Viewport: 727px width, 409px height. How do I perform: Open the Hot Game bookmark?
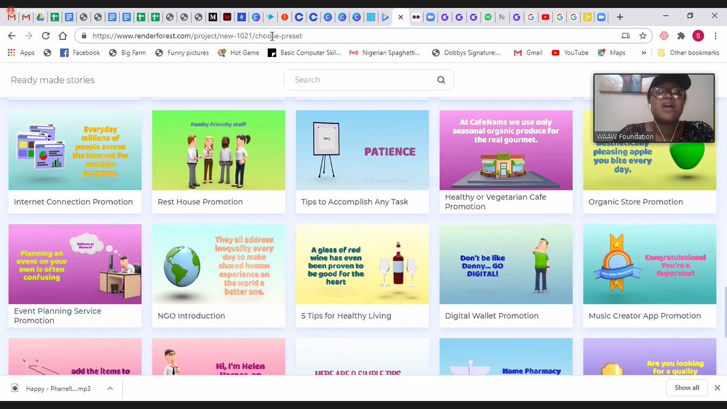coord(238,53)
